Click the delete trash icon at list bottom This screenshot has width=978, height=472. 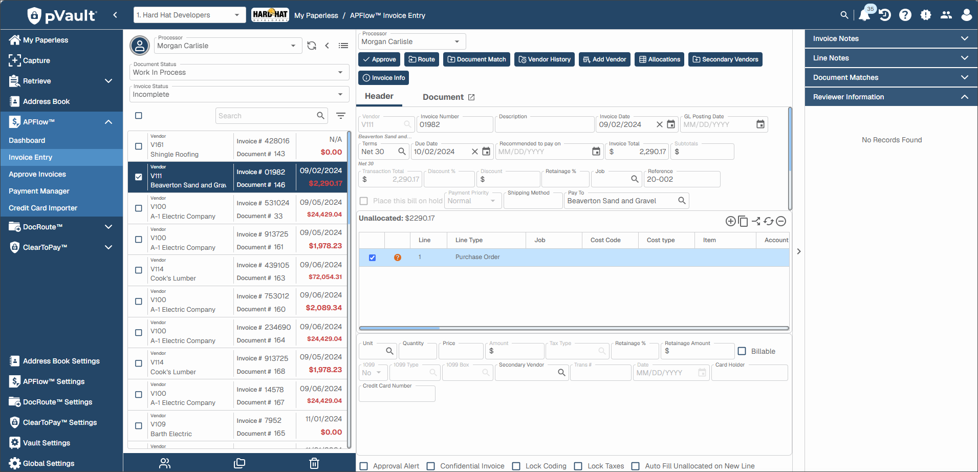point(314,463)
